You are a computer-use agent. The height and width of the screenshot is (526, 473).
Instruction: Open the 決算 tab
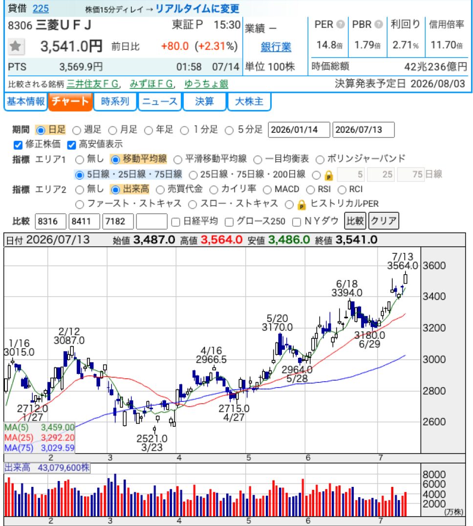204,102
